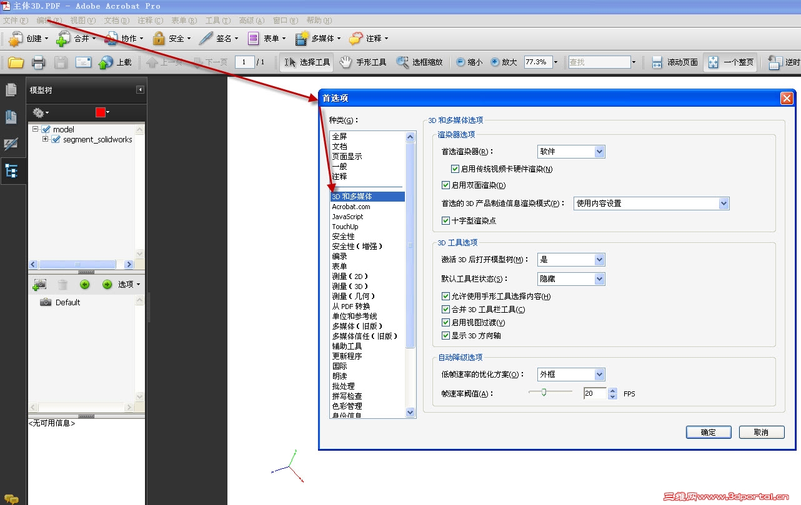
Task: Select the 手形工具 (Hand tool)
Action: 363,62
